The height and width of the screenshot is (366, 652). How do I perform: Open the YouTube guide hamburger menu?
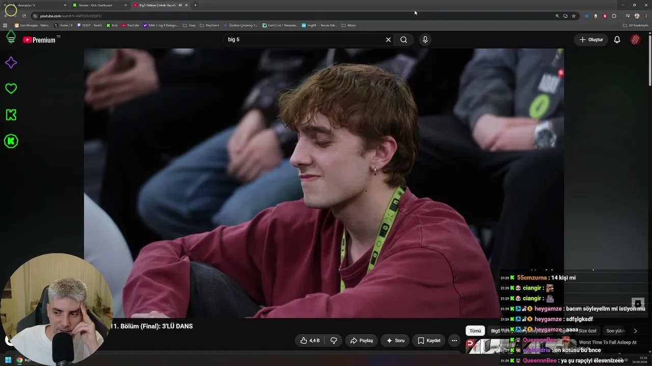(11, 39)
